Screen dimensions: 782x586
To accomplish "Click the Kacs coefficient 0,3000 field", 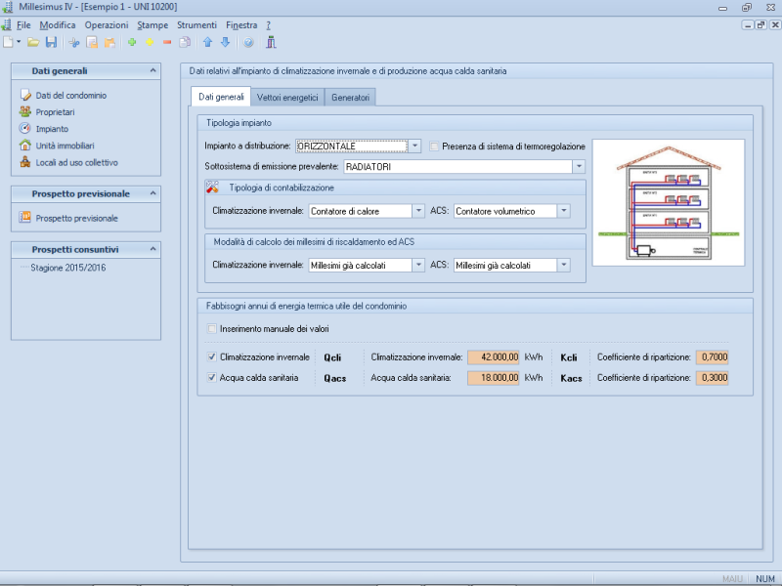I will click(713, 378).
